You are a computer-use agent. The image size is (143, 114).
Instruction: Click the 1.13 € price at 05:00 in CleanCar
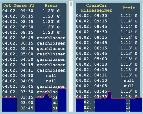pyautogui.click(x=129, y=59)
